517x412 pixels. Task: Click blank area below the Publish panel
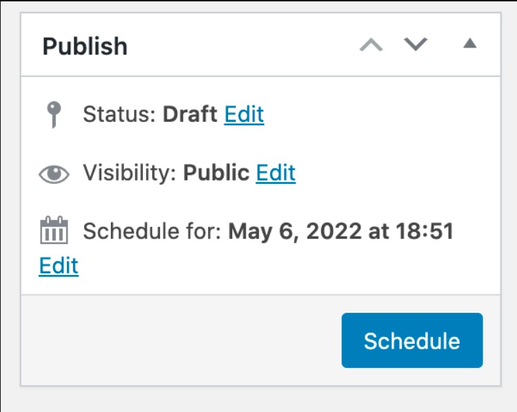(258, 400)
